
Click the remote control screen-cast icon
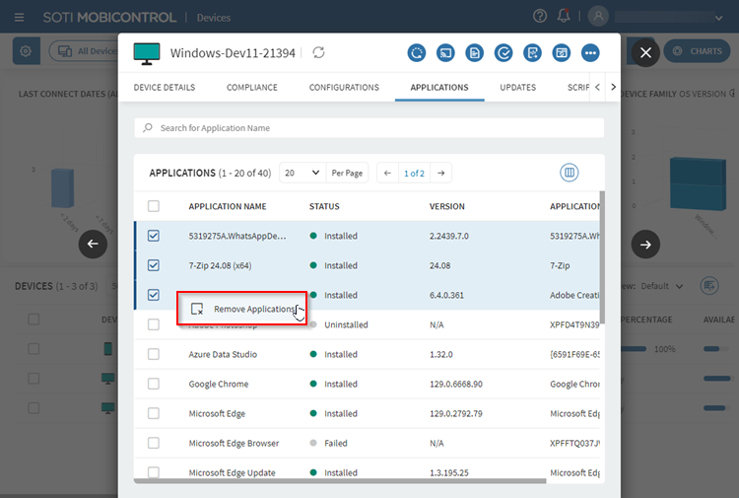tap(445, 52)
